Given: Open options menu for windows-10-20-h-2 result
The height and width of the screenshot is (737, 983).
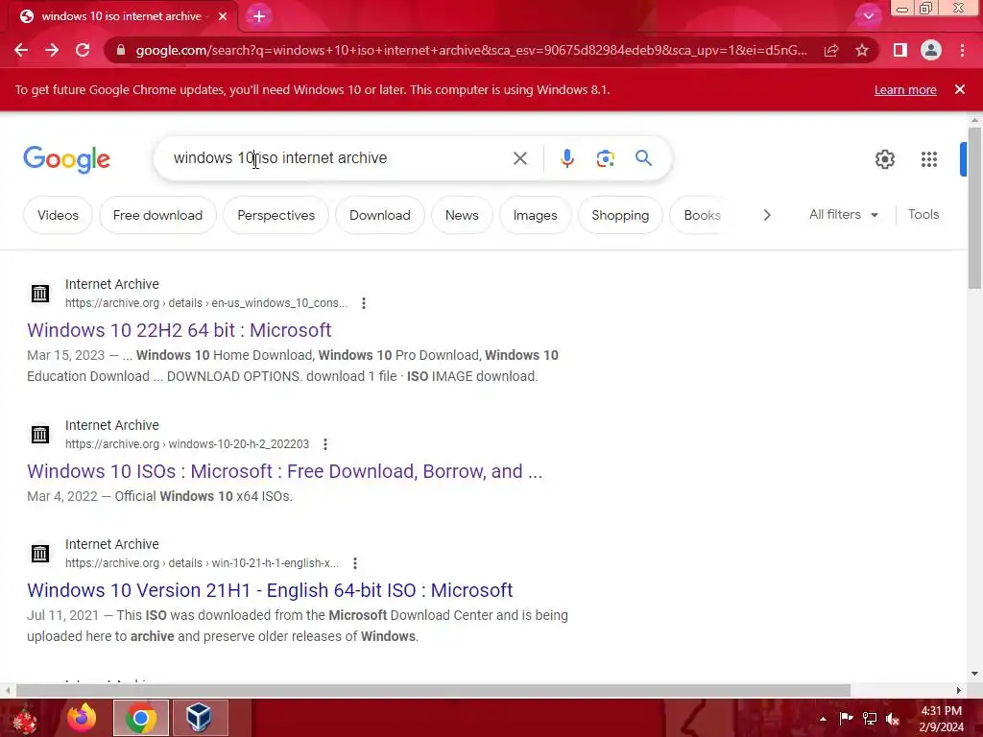Looking at the screenshot, I should [x=324, y=444].
